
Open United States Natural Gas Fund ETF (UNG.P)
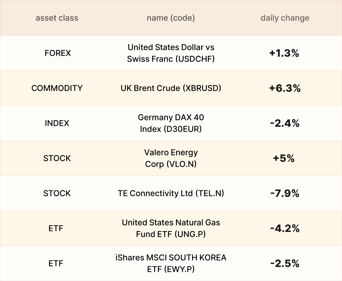pos(171,228)
